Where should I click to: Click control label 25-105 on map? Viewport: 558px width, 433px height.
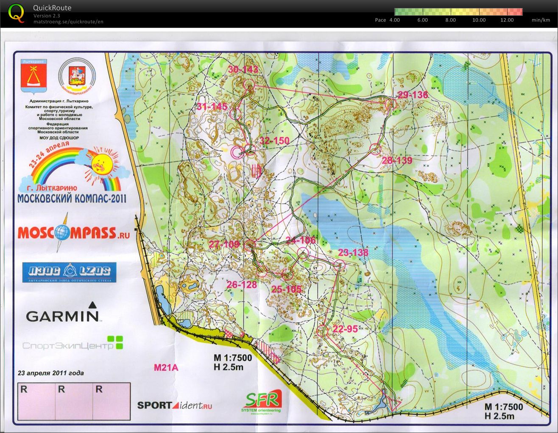286,289
